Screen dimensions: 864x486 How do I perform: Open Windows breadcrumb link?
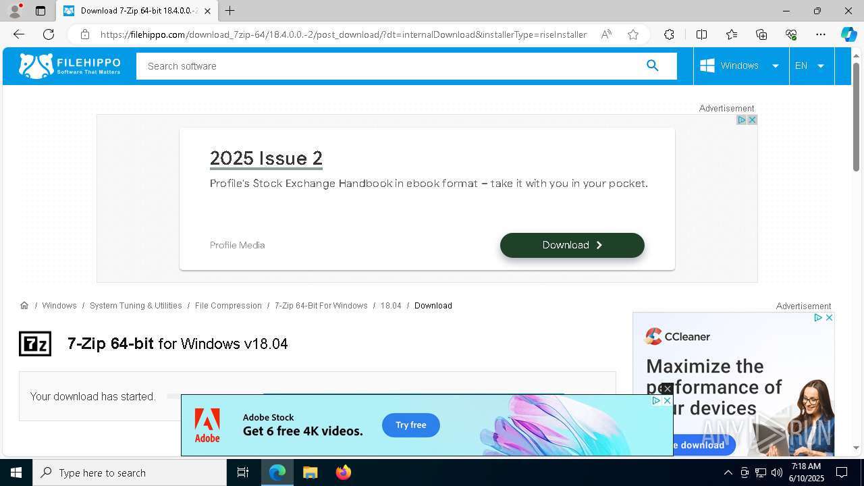click(59, 306)
